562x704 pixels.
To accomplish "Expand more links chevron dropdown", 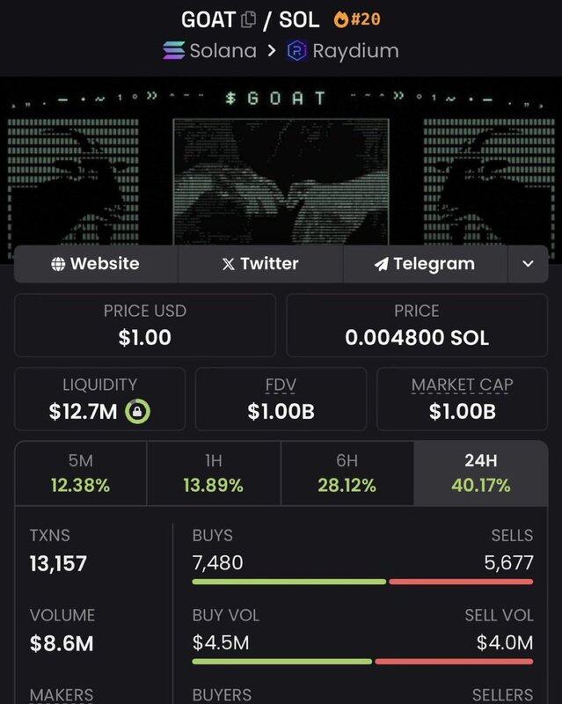I will [528, 264].
